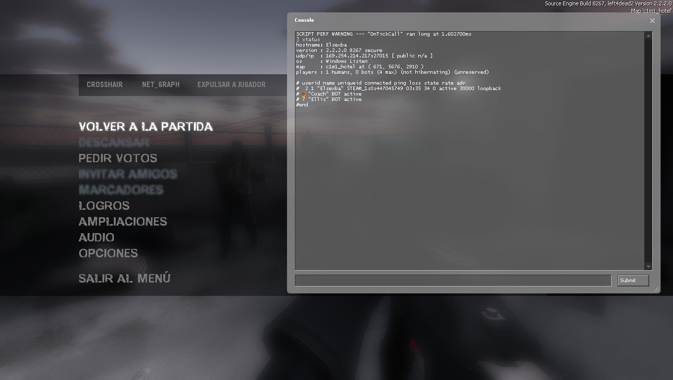Click the "] status" command line
Image resolution: width=673 pixels, height=380 pixels.
pos(308,40)
